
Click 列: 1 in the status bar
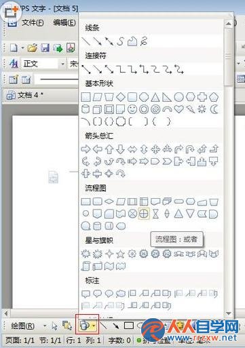[x=93, y=340]
